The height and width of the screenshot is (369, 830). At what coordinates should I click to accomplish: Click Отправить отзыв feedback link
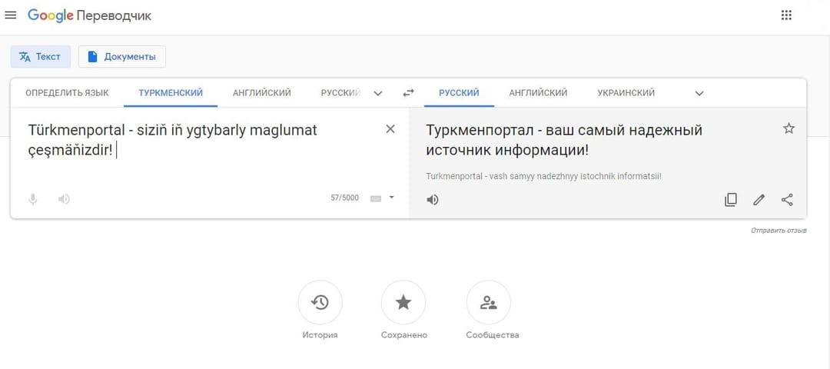pyautogui.click(x=779, y=231)
